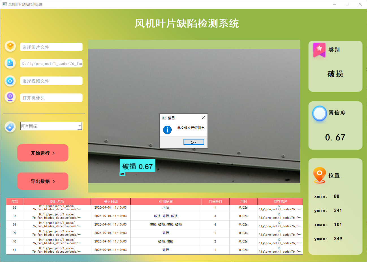Click the 导出数据 button
The width and height of the screenshot is (367, 262).
(43, 181)
